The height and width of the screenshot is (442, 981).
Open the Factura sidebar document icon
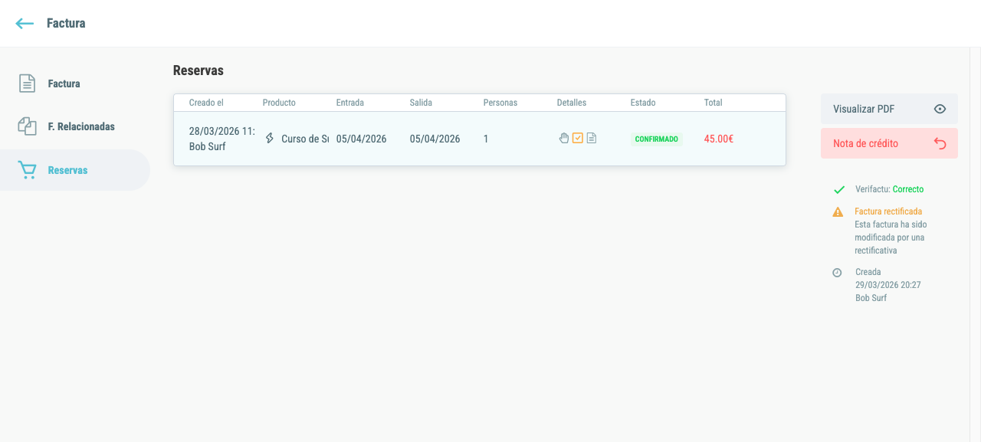[28, 83]
